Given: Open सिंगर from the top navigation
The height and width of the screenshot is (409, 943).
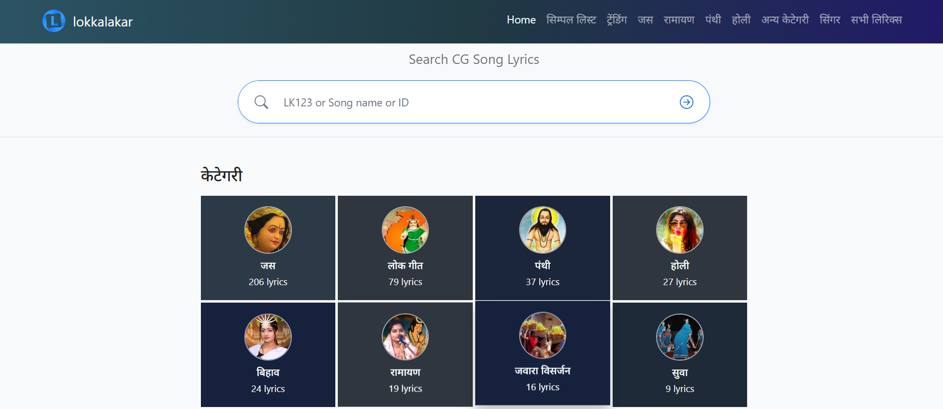Looking at the screenshot, I should [x=830, y=20].
